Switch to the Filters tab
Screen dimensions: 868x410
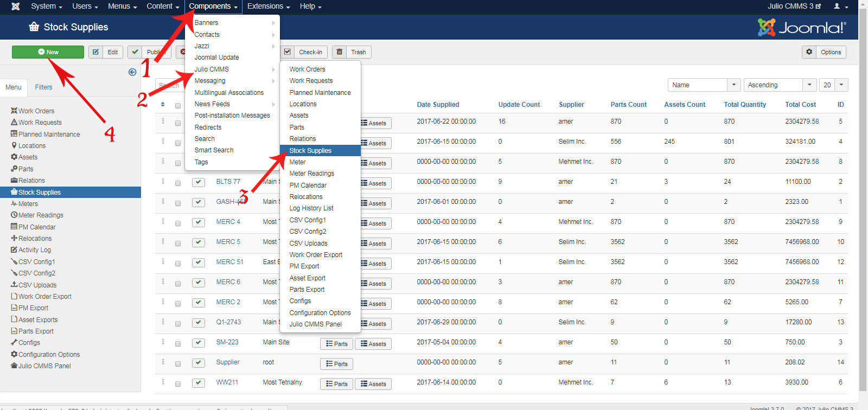[44, 87]
